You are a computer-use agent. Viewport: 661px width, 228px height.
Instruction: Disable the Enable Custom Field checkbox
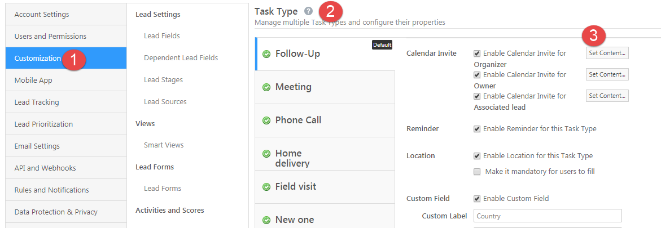coord(477,199)
